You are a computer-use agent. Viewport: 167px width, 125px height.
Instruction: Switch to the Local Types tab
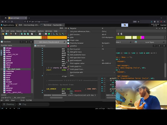(150, 42)
